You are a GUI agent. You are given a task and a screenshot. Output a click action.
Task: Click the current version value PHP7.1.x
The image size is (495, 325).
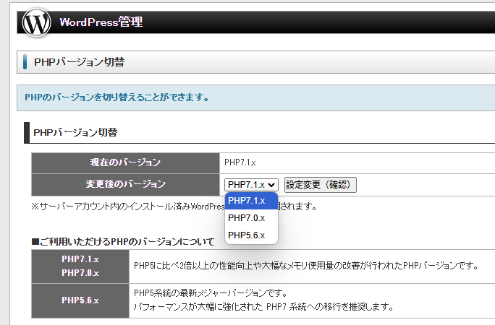click(x=240, y=162)
